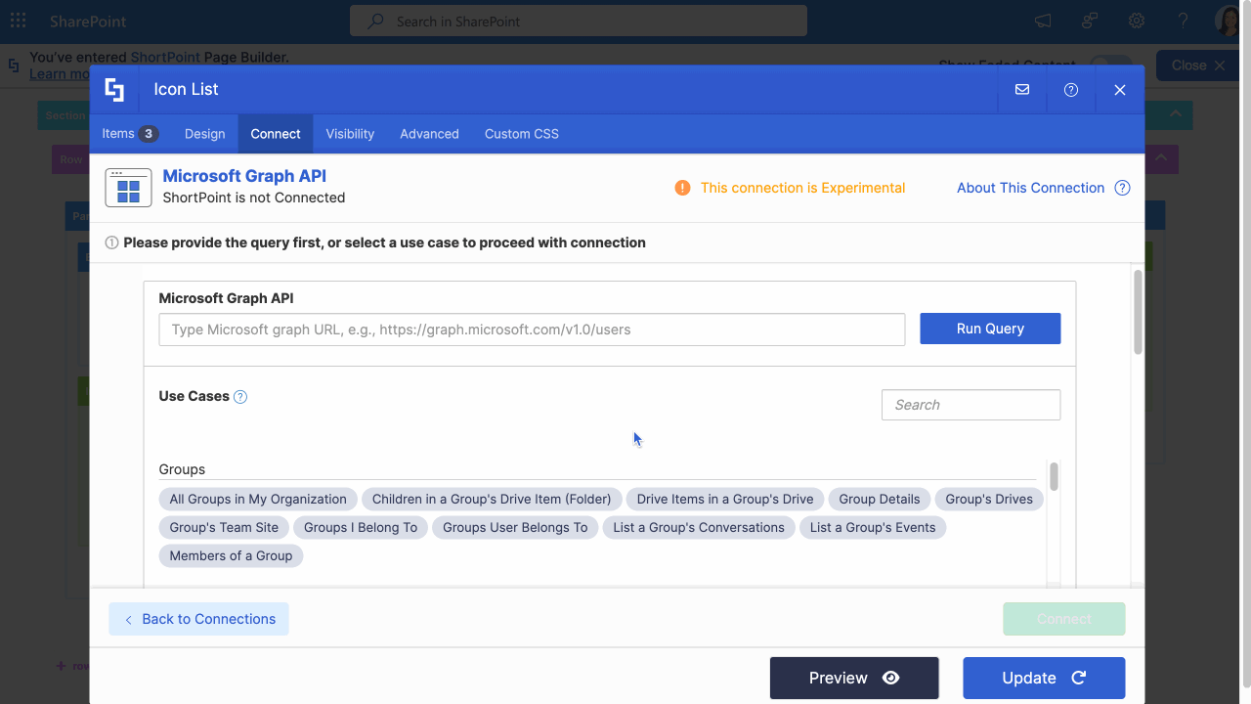This screenshot has width=1251, height=704.
Task: Open the About This Connection link
Action: coord(1030,188)
